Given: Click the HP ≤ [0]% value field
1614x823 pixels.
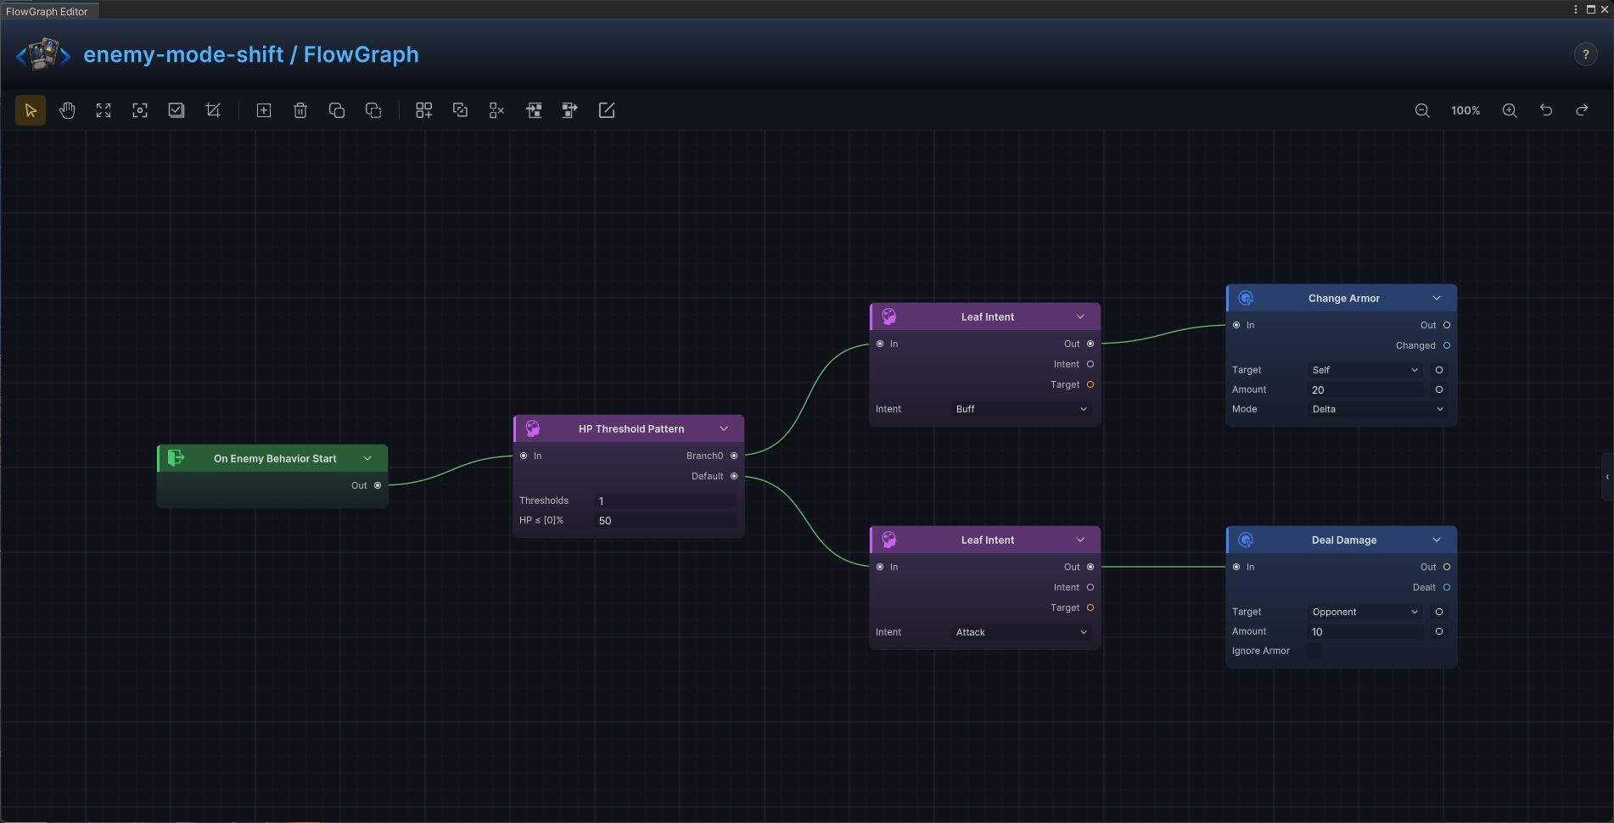Looking at the screenshot, I should pos(665,520).
